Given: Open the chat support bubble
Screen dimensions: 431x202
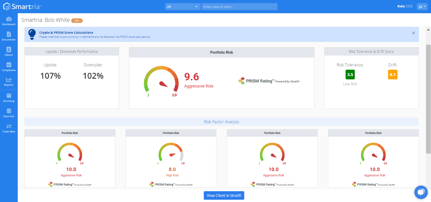Looking at the screenshot, I should (x=421, y=192).
